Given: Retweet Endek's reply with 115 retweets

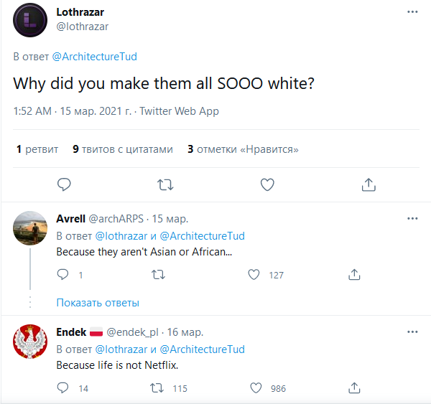Looking at the screenshot, I should tap(155, 388).
